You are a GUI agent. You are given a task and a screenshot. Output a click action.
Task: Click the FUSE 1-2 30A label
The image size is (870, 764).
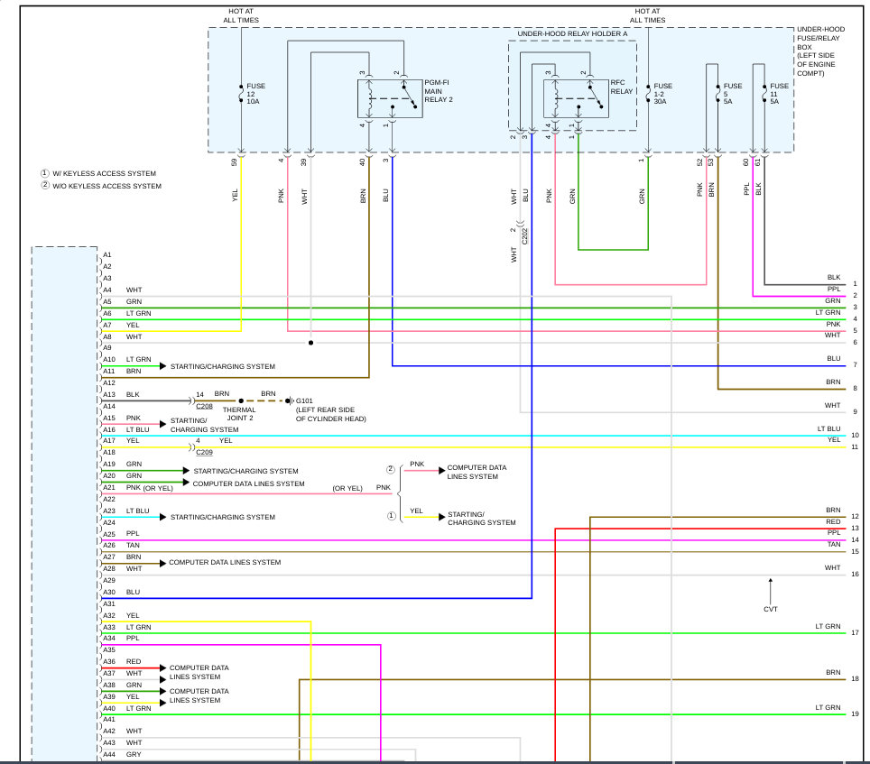point(662,94)
